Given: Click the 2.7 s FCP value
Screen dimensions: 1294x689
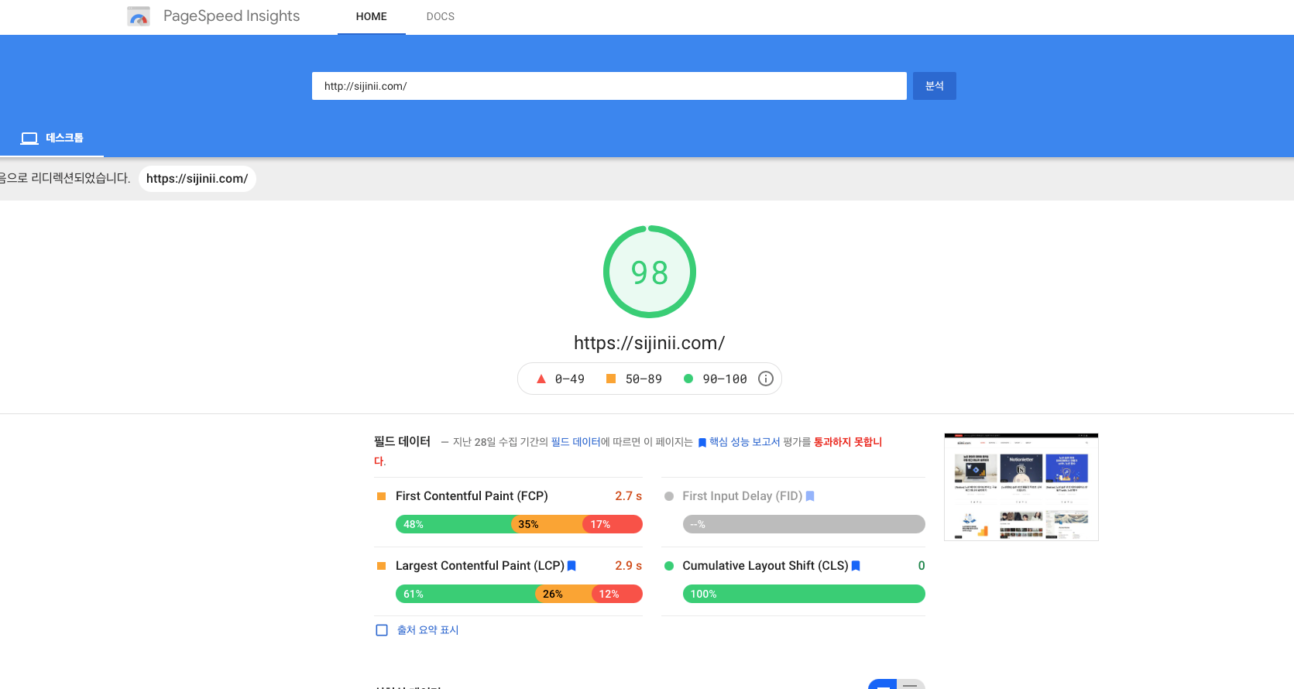Looking at the screenshot, I should click(629, 496).
